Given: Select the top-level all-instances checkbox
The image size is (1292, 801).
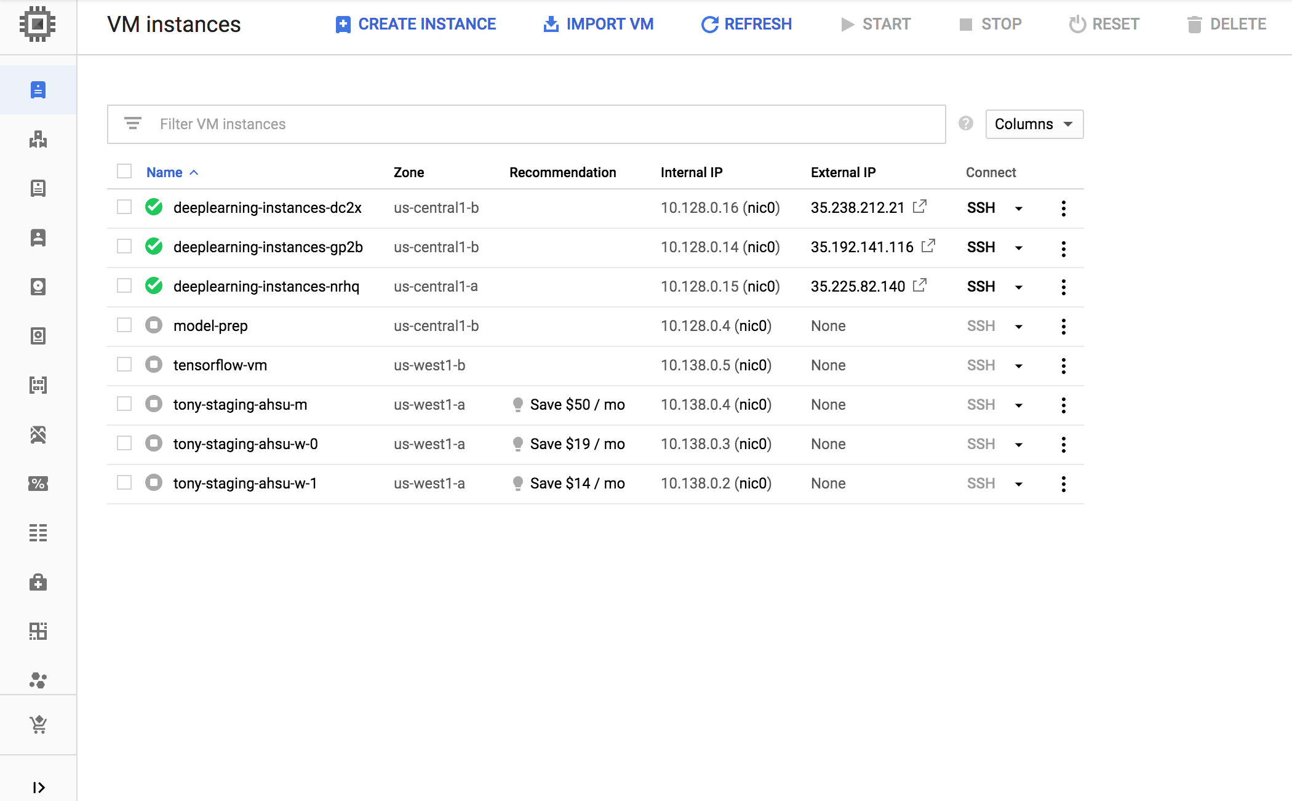Looking at the screenshot, I should pyautogui.click(x=124, y=172).
